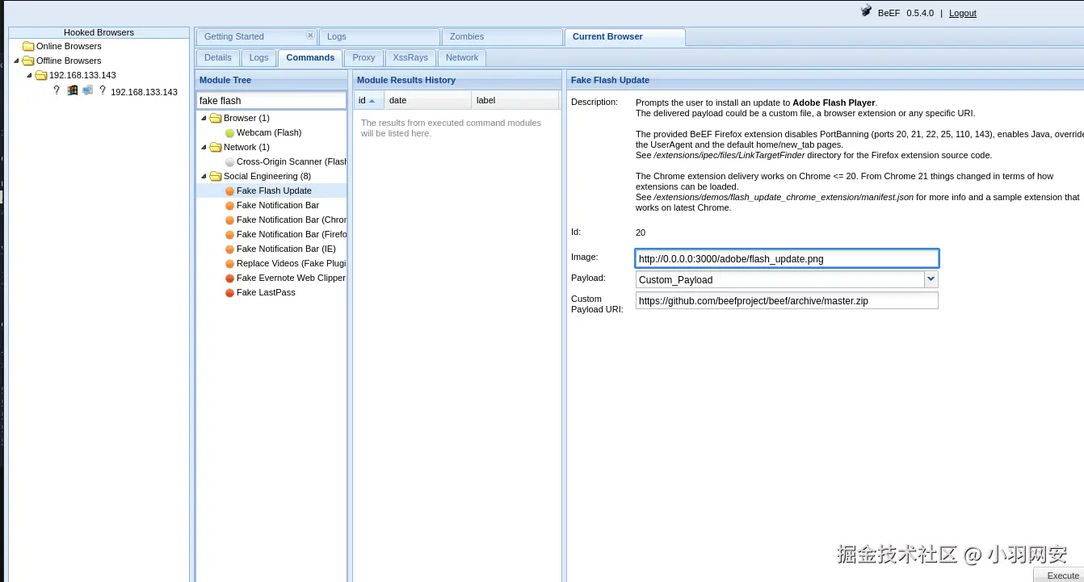Click the Network (1) folder icon
The width and height of the screenshot is (1084, 582).
coord(216,147)
